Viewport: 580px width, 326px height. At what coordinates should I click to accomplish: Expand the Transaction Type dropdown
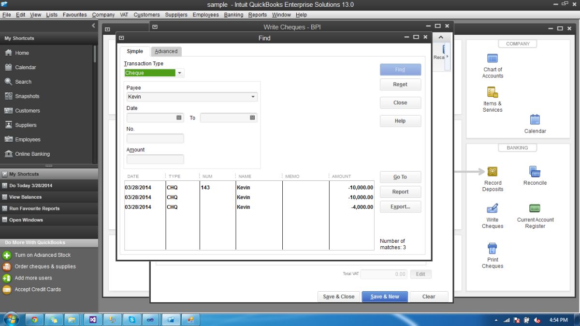(x=180, y=73)
